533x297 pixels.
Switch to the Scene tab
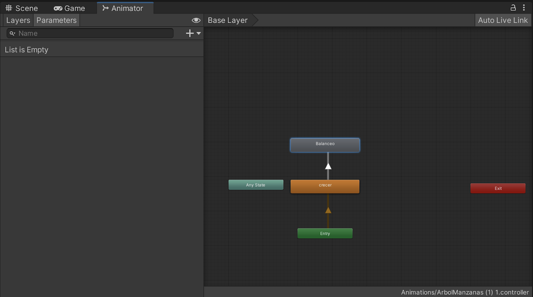coord(22,8)
